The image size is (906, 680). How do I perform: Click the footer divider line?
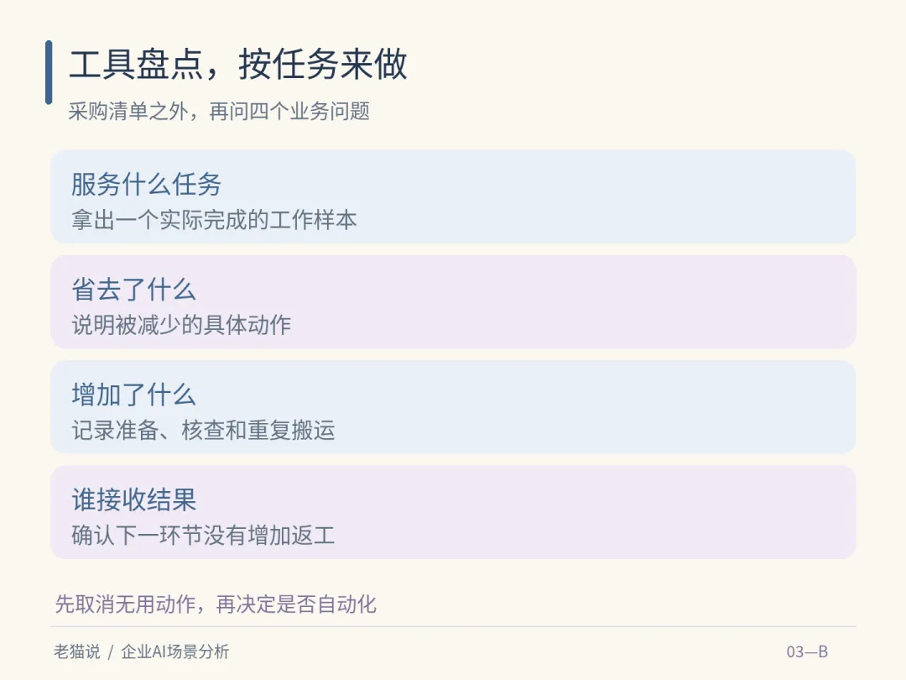coord(453,627)
